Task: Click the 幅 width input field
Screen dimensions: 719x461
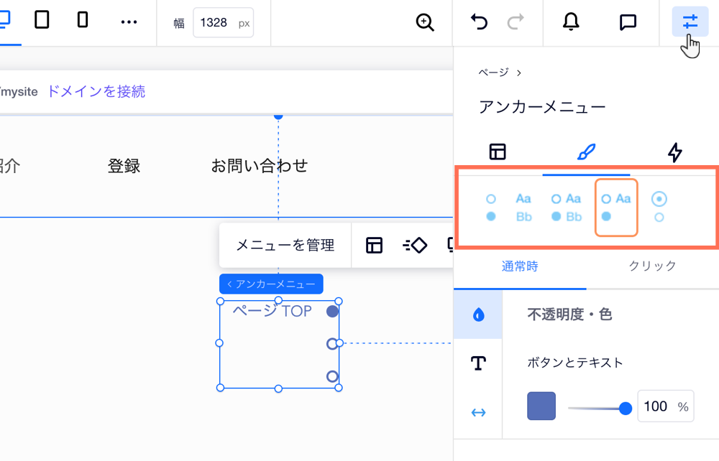Action: pyautogui.click(x=224, y=22)
